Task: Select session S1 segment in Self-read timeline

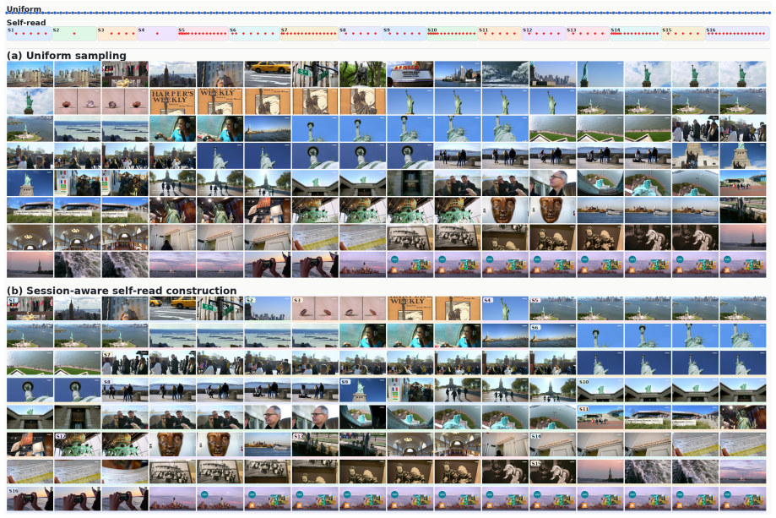Action: click(30, 34)
